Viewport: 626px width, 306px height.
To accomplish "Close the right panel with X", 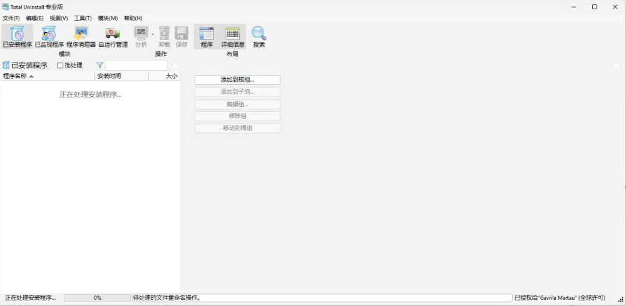I will (617, 65).
